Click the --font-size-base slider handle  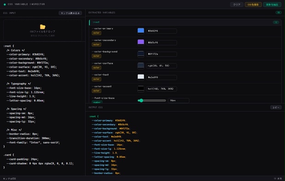tap(141, 100)
